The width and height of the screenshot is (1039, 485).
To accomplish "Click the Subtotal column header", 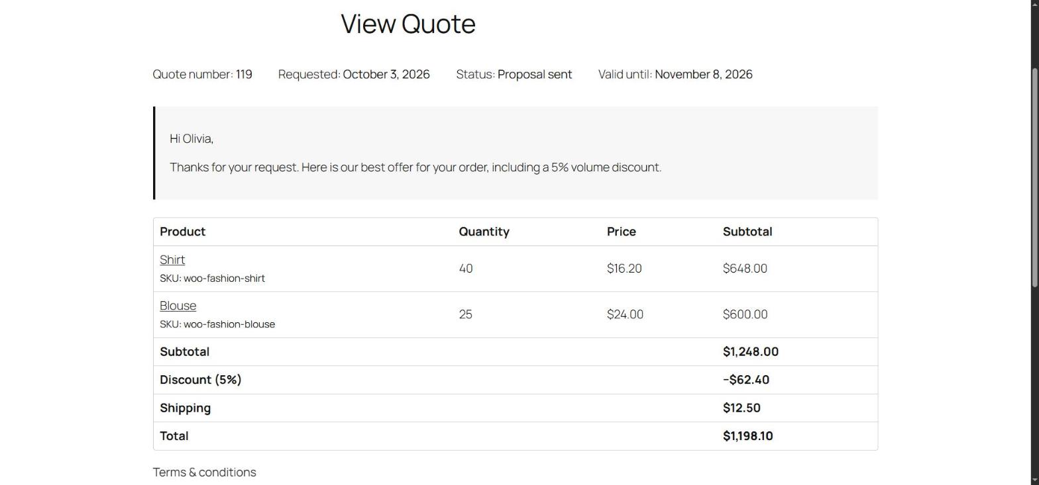I will [x=747, y=232].
